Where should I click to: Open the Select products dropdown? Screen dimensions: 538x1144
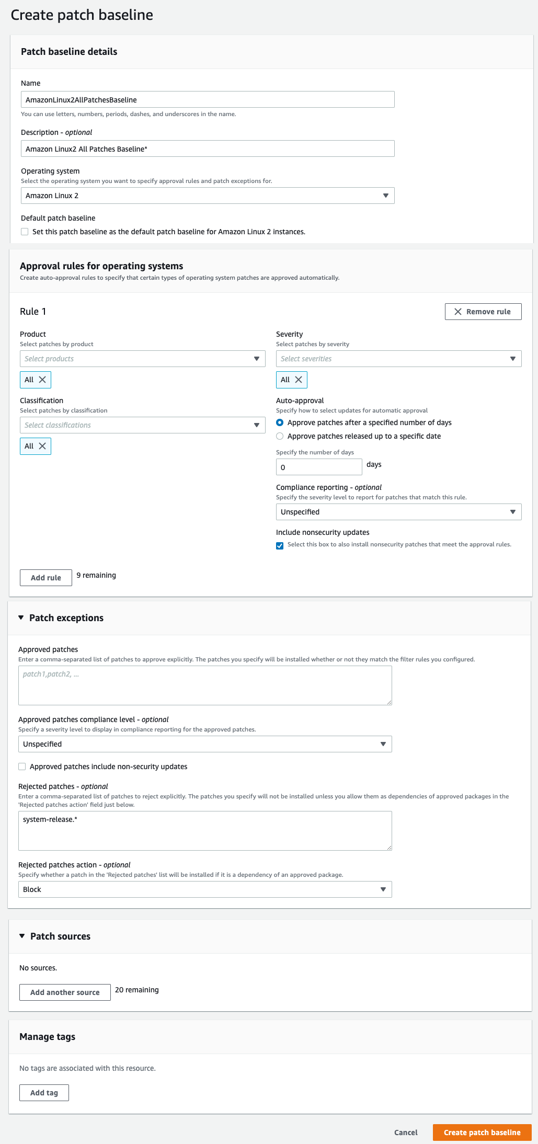[142, 359]
